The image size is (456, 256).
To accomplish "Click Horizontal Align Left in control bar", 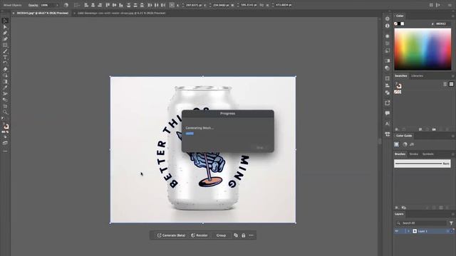I will [86, 5].
